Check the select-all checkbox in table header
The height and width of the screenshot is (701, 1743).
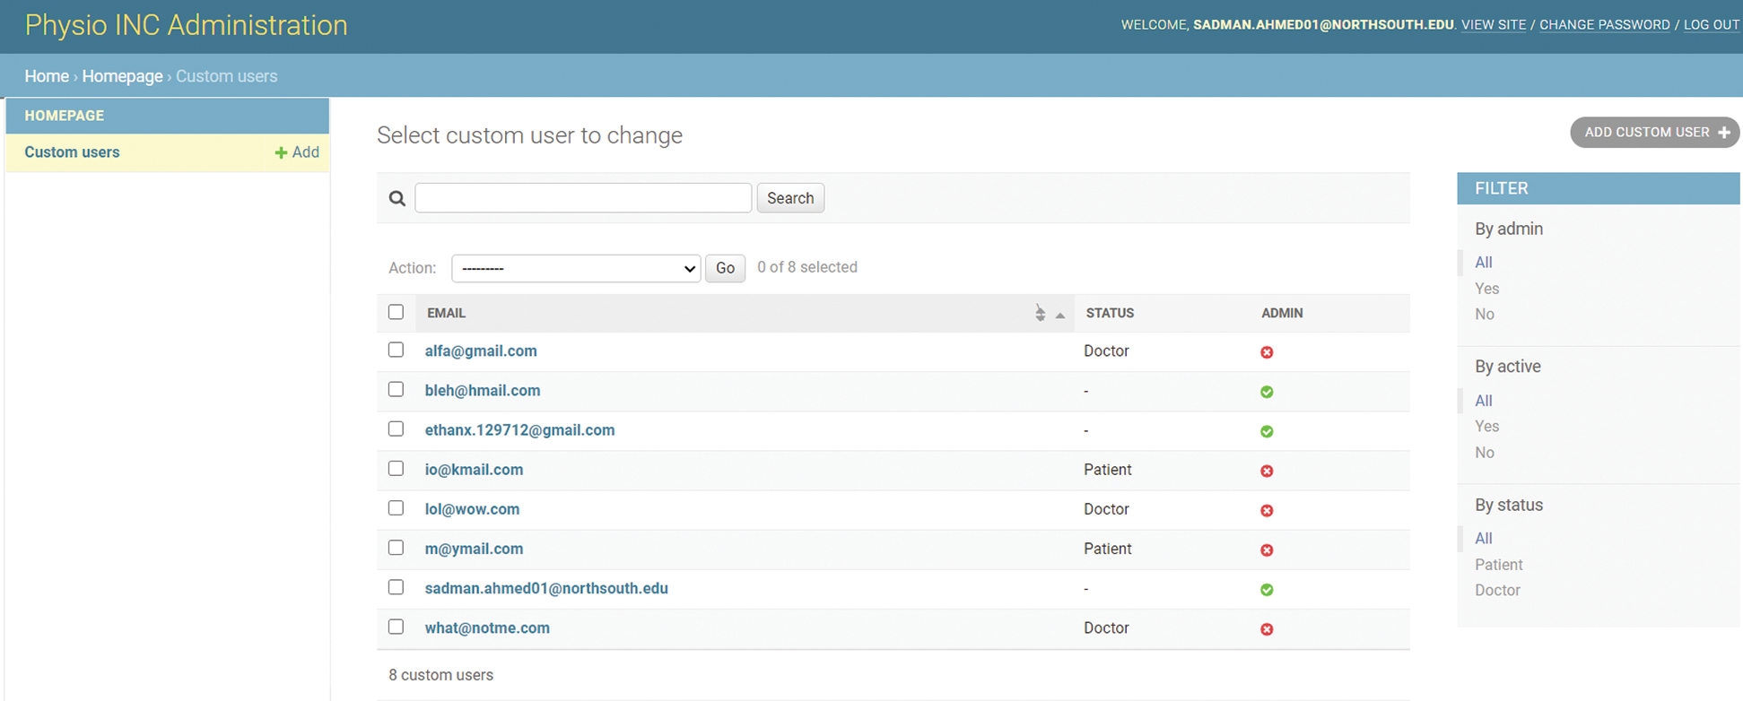point(396,312)
